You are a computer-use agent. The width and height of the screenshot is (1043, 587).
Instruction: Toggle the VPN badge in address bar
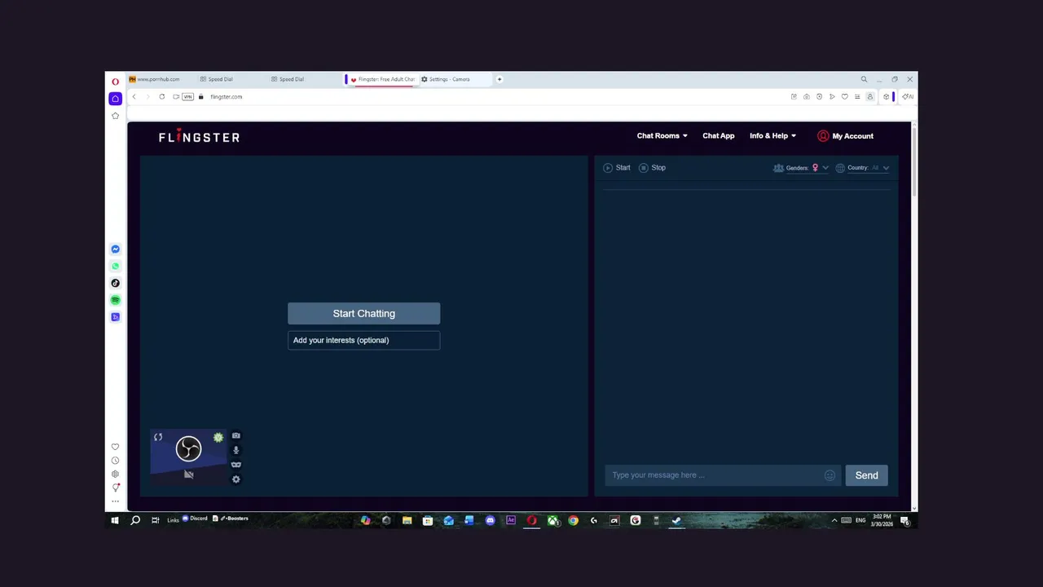pyautogui.click(x=187, y=96)
